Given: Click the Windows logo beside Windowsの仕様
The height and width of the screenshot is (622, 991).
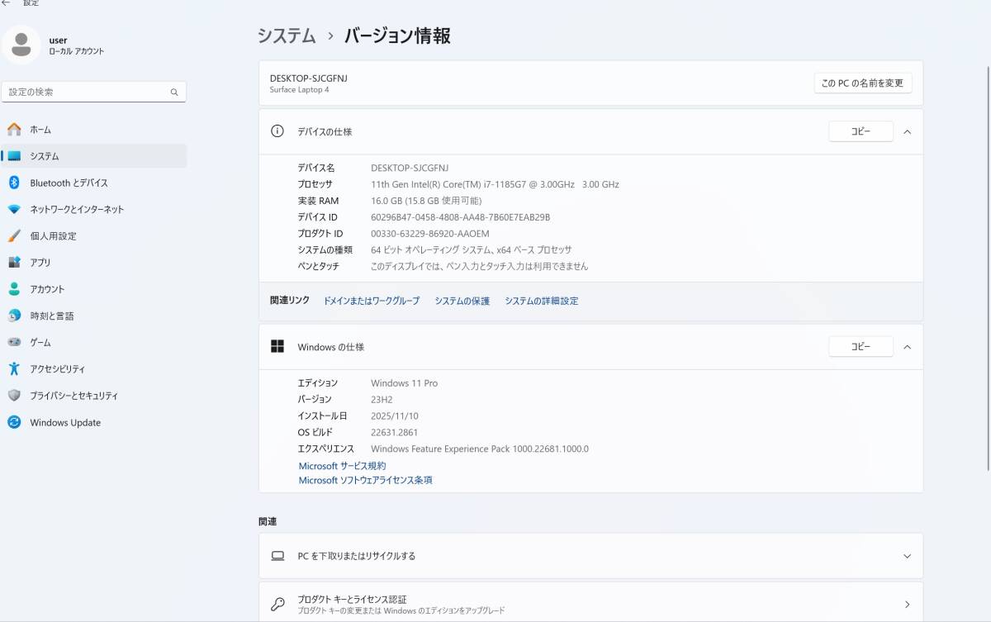Looking at the screenshot, I should point(277,347).
